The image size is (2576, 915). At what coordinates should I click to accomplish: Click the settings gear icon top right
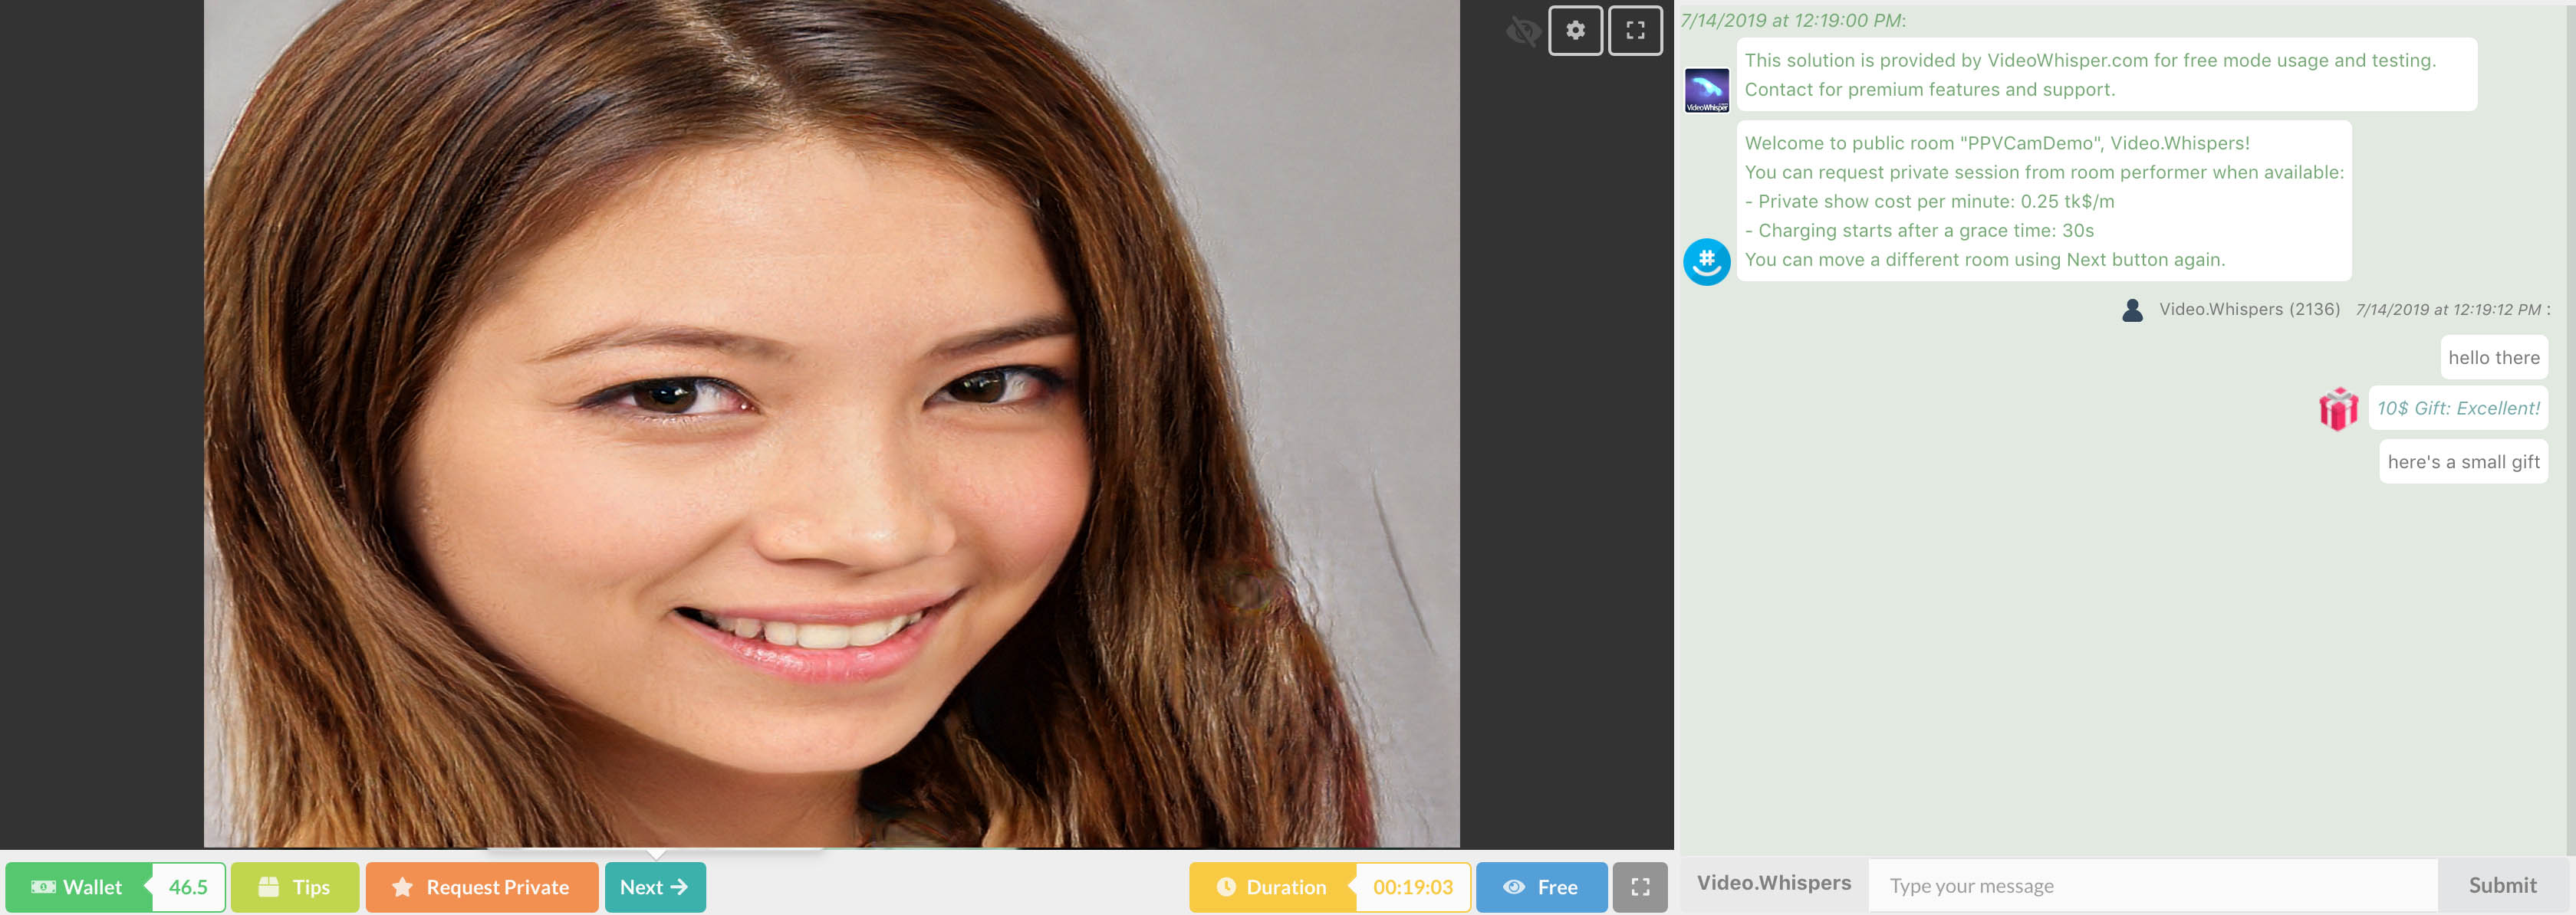tap(1574, 30)
